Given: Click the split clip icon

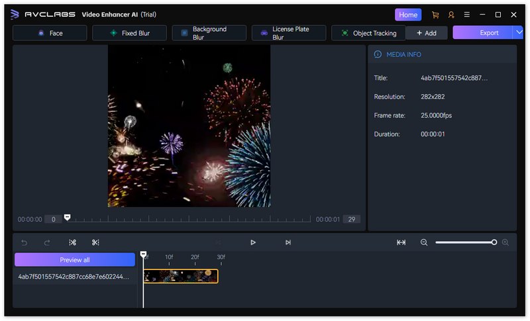Looking at the screenshot, I should (x=73, y=243).
